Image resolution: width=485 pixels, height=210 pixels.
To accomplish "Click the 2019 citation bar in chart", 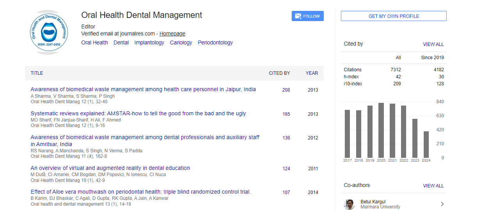I will [x=370, y=131].
